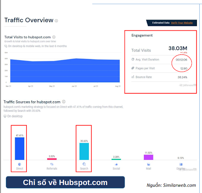The width and height of the screenshot is (202, 193).
Task: Click the Referrals label
Action: point(52,169)
